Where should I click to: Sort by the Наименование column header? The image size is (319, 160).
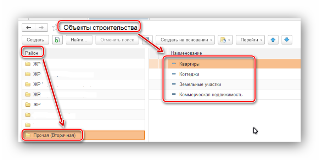pyautogui.click(x=186, y=53)
